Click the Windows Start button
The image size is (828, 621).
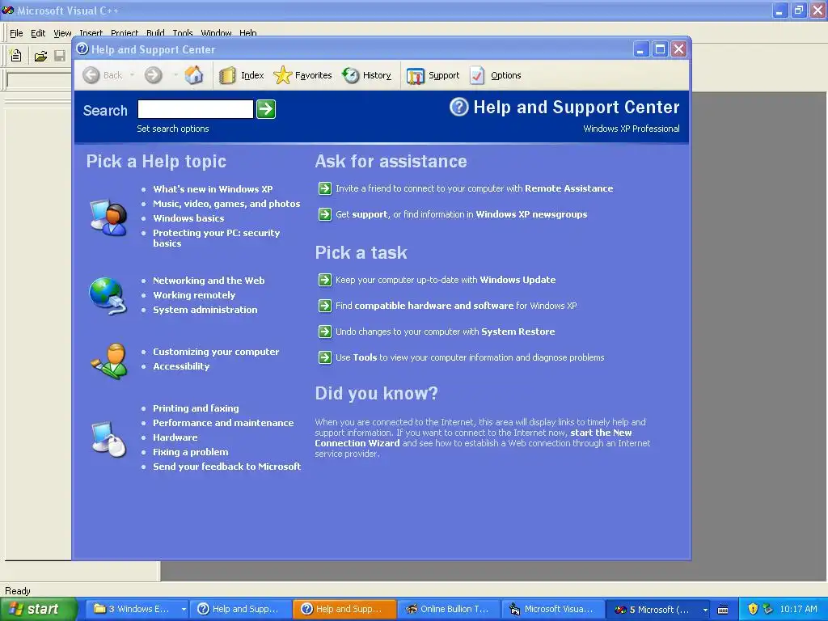(x=39, y=610)
